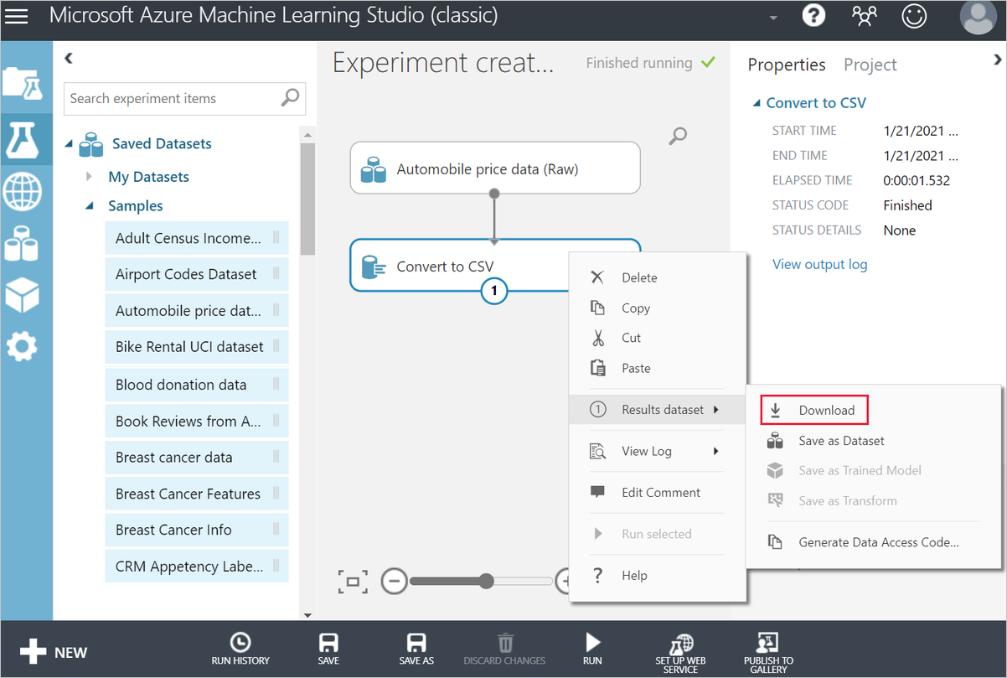
Task: Select Blood donation data item
Action: coord(197,385)
